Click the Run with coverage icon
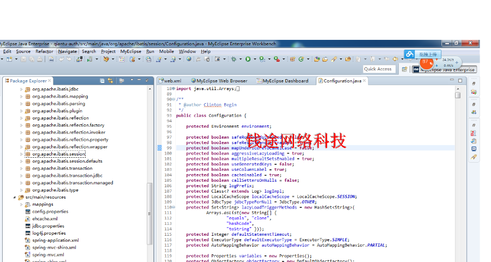The width and height of the screenshot is (491, 262). point(262,59)
